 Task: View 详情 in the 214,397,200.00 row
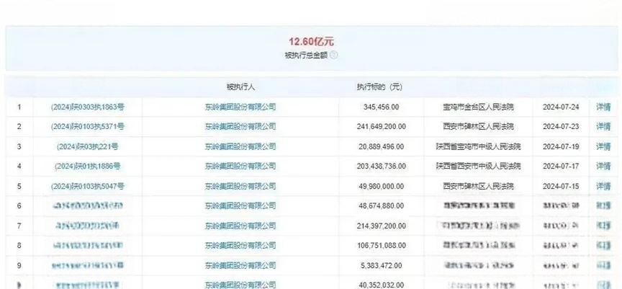(x=603, y=226)
